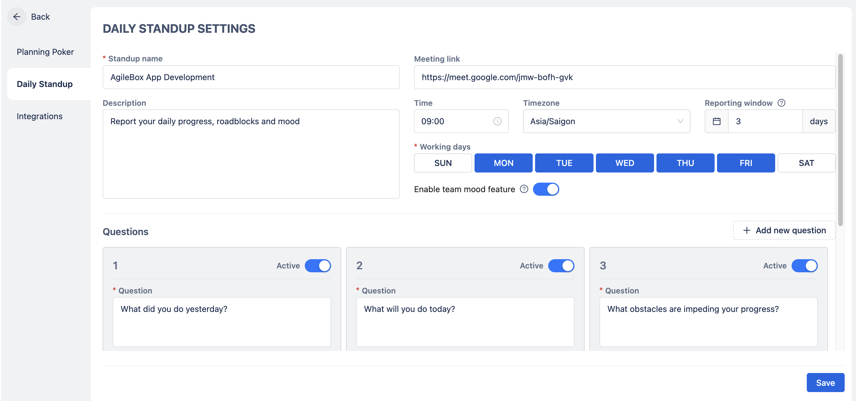Deselect MON working day
Screen dimensions: 856x401
point(503,163)
